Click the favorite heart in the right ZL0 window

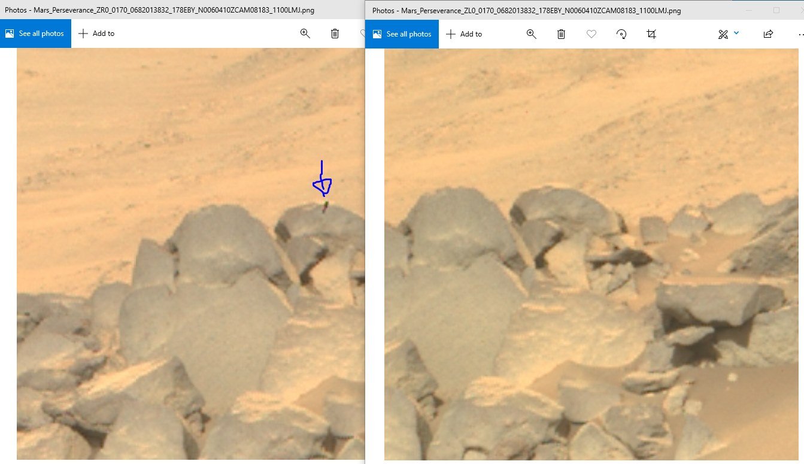coord(591,34)
